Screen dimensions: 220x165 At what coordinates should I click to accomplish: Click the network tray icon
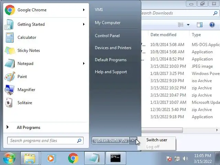[177, 159]
